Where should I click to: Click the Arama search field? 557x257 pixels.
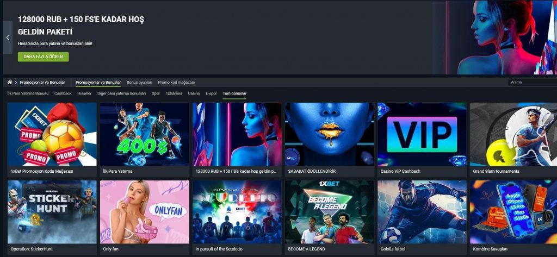(532, 83)
